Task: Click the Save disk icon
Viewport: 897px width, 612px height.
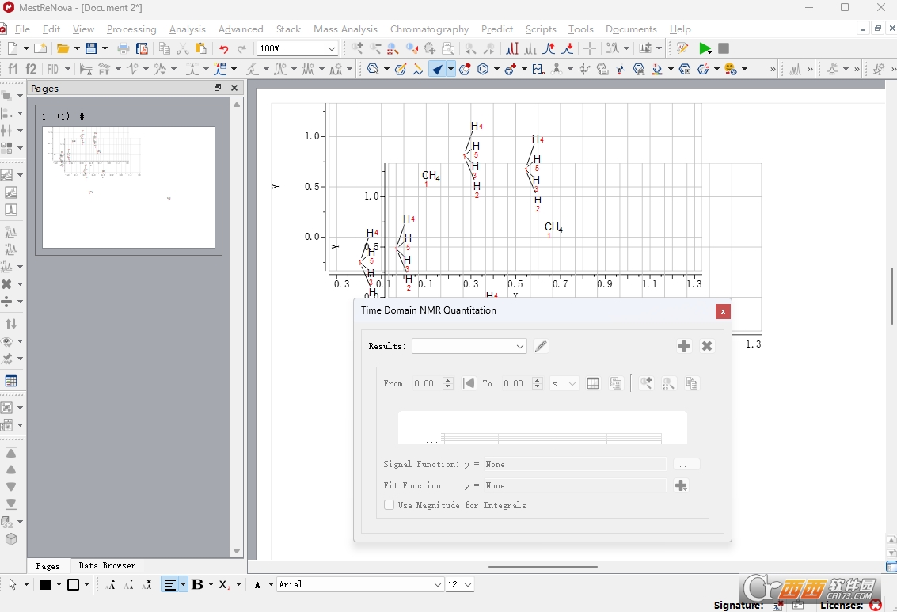Action: 91,48
